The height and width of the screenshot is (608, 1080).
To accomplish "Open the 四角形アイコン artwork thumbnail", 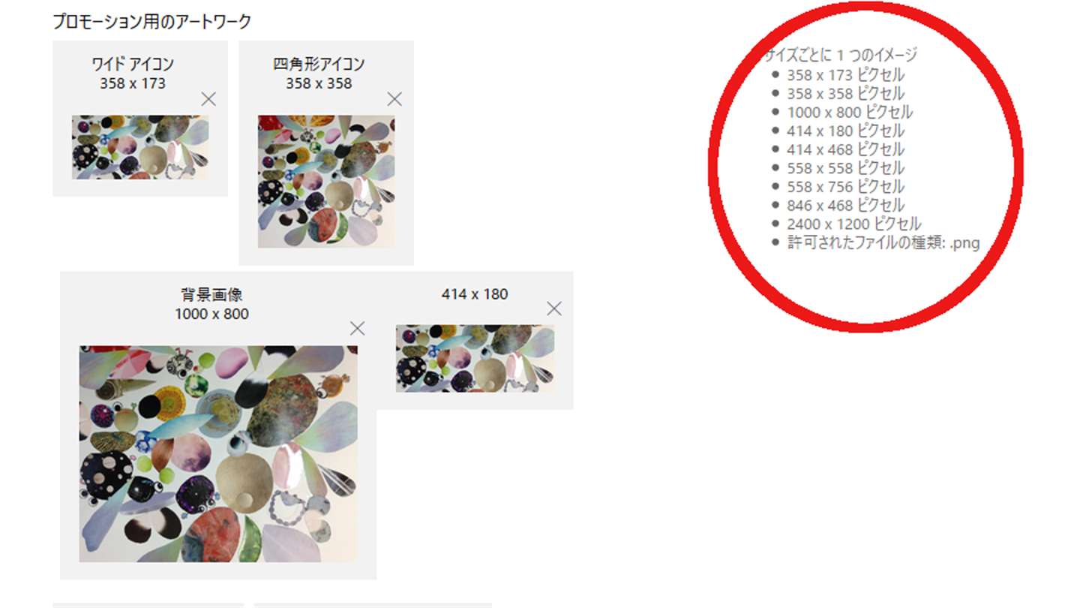I will click(x=326, y=182).
